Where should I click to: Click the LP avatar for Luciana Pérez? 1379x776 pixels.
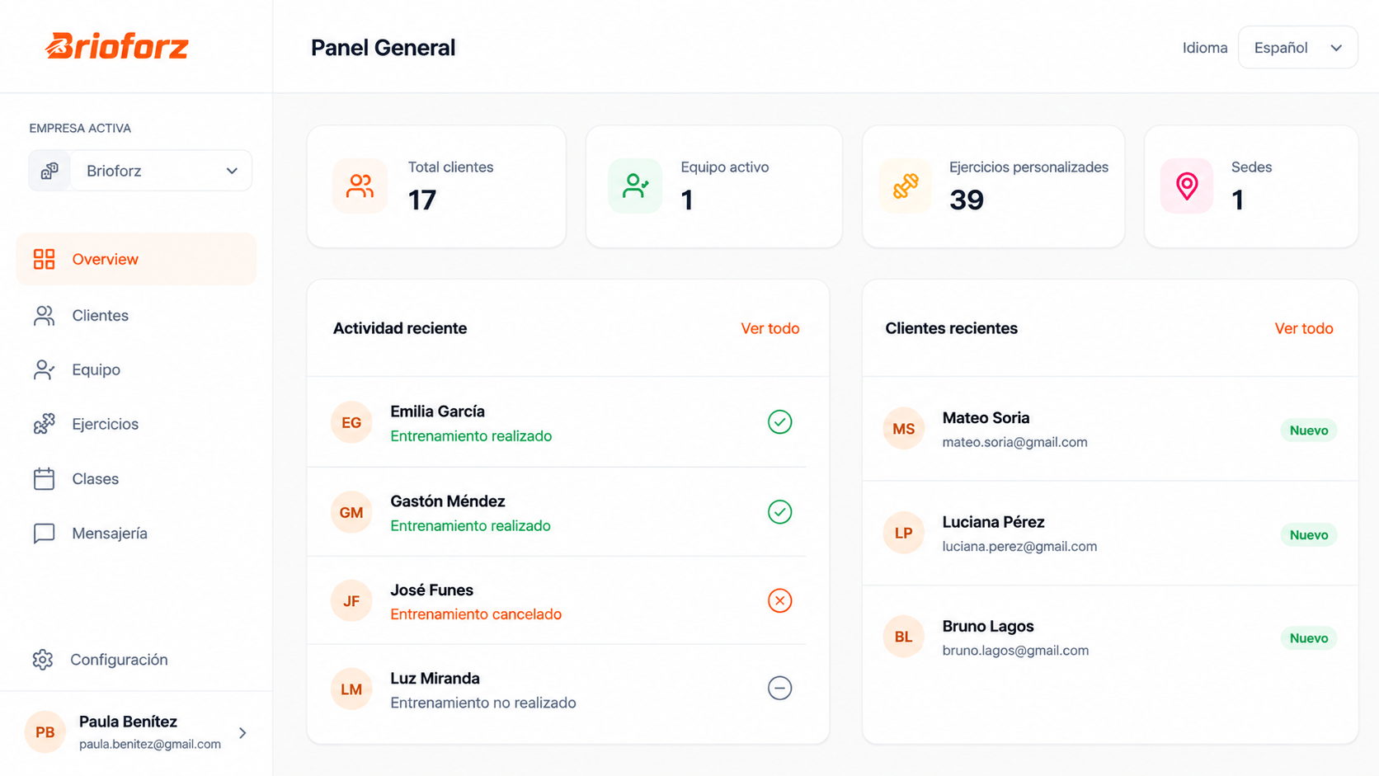tap(903, 533)
